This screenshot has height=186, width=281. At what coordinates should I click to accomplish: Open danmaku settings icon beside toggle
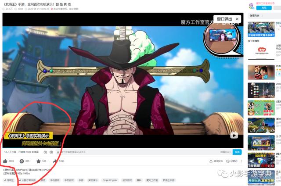(x=51, y=152)
